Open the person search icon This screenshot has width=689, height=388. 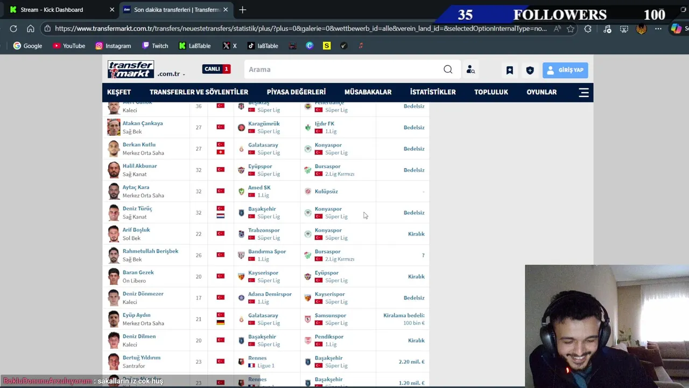[470, 70]
